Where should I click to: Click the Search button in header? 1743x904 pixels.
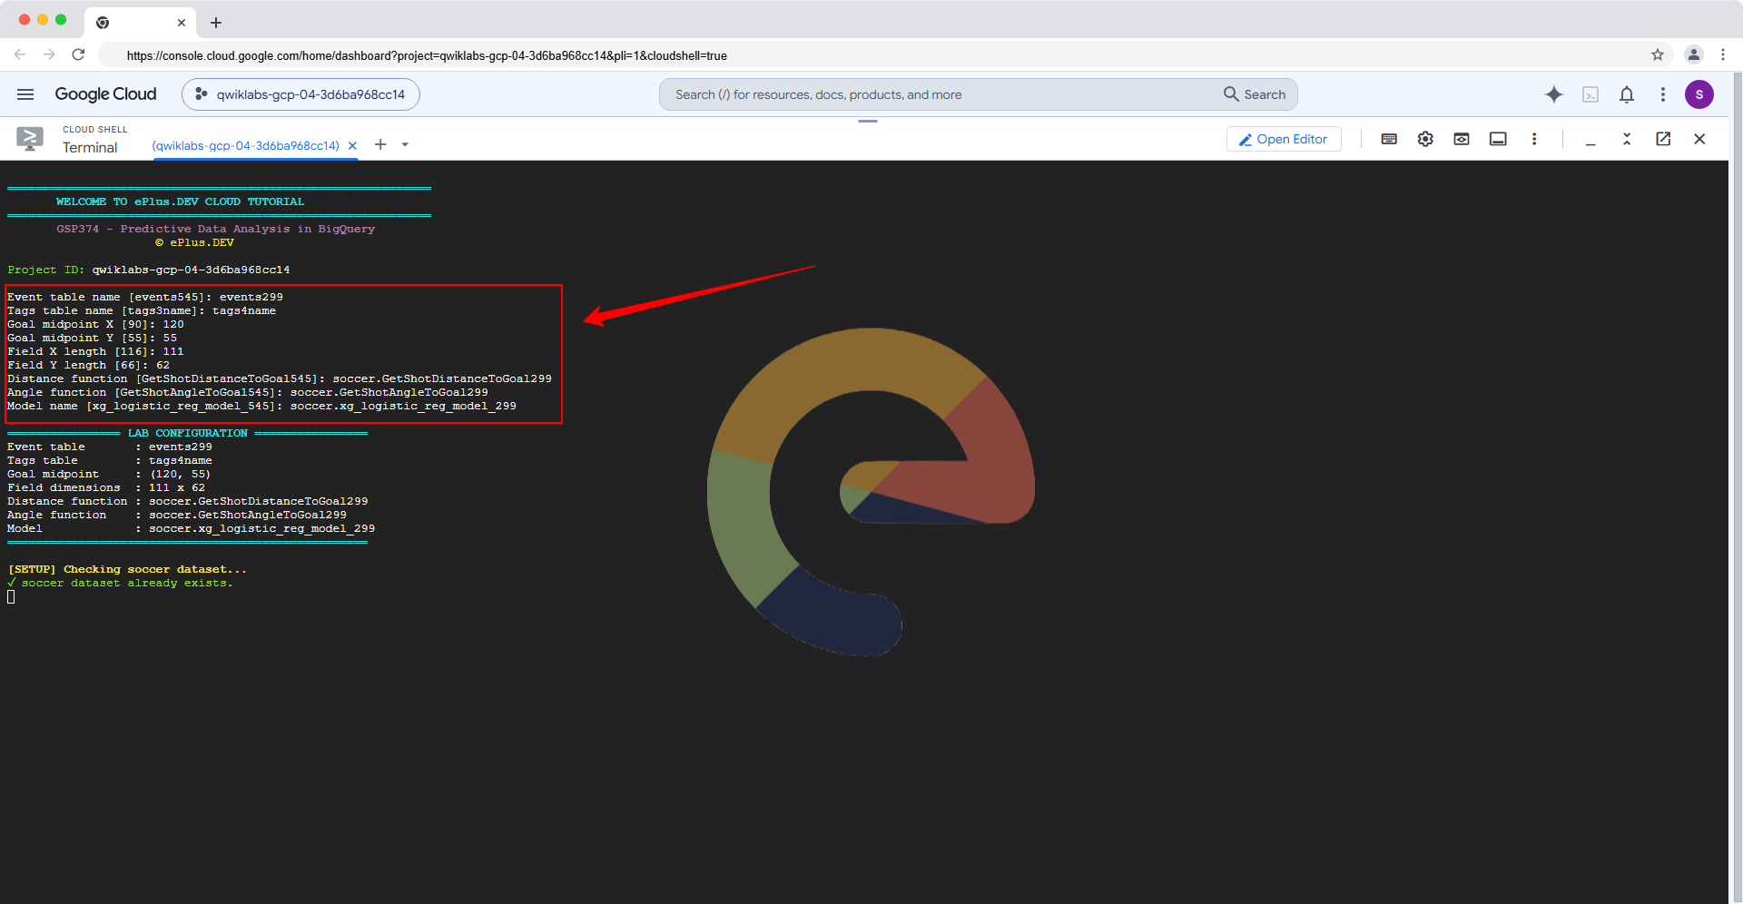pyautogui.click(x=1255, y=94)
